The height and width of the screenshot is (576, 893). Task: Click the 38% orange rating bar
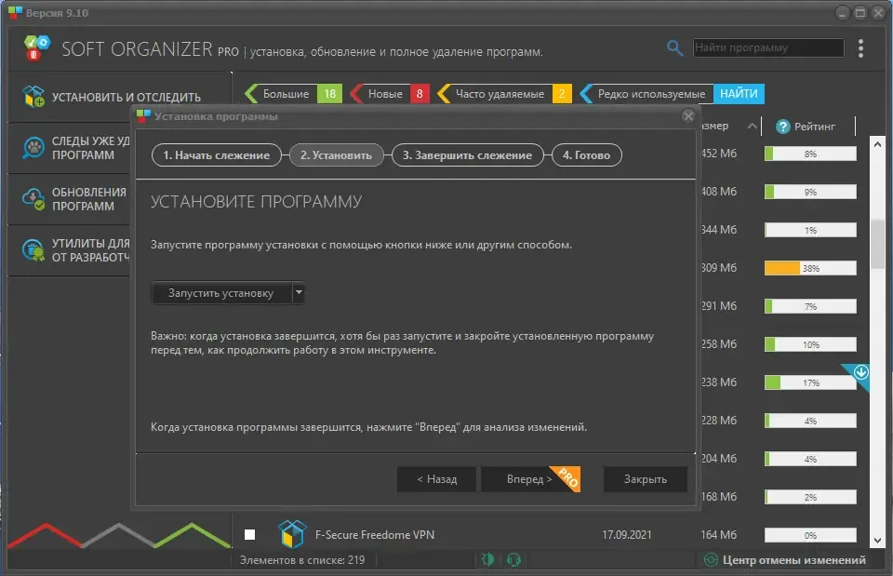tap(810, 268)
